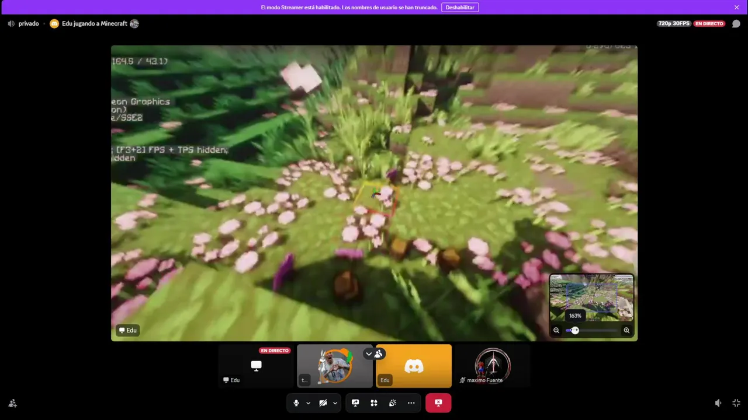Hide participants with chevron members toggle
The height and width of the screenshot is (420, 748).
(x=373, y=353)
